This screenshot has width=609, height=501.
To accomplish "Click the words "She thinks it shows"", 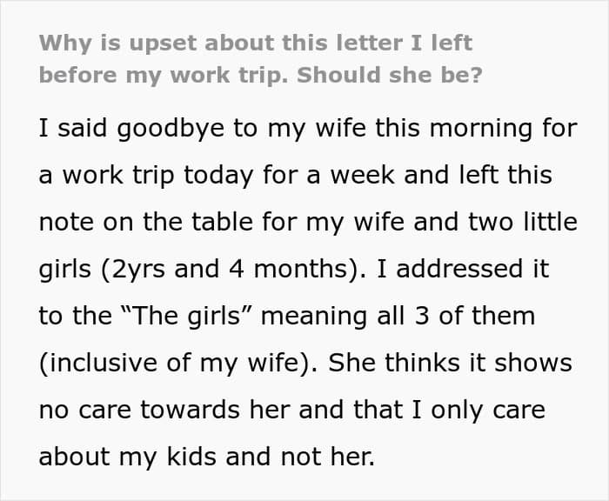I will (451, 363).
